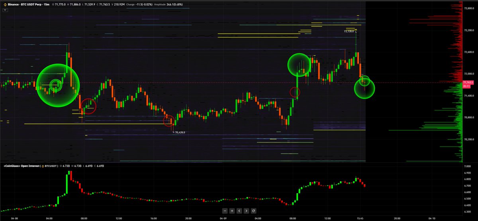
Task: Click the Binance icon beside BTCUSDT in Open Interest
Action: pyautogui.click(x=42, y=166)
